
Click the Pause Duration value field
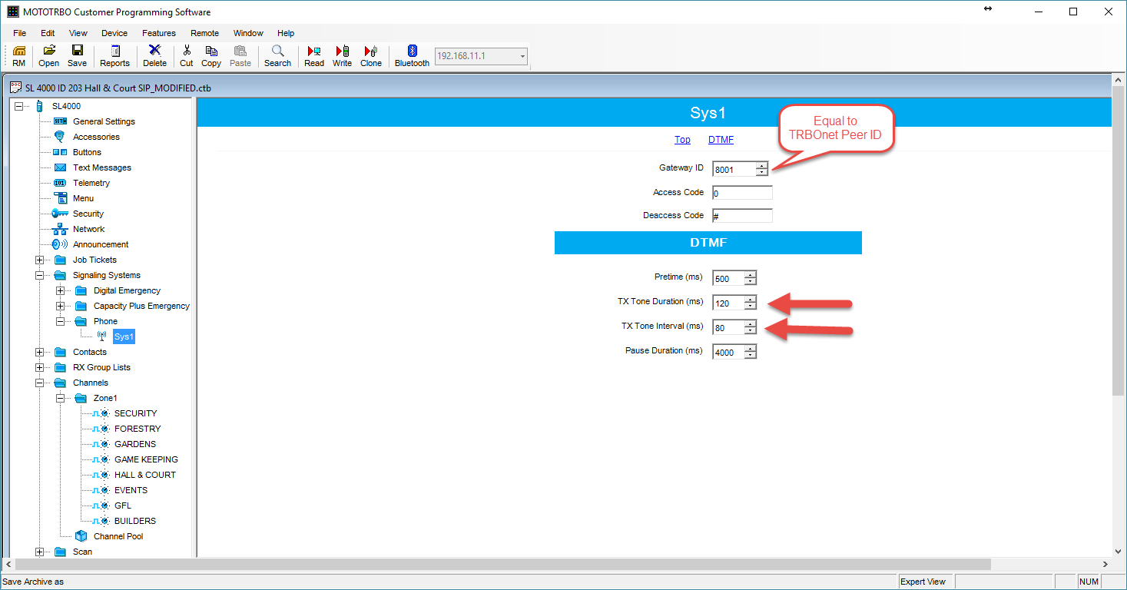click(734, 352)
